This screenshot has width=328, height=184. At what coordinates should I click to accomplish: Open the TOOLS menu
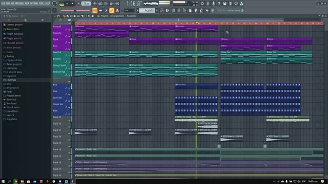click(42, 4)
